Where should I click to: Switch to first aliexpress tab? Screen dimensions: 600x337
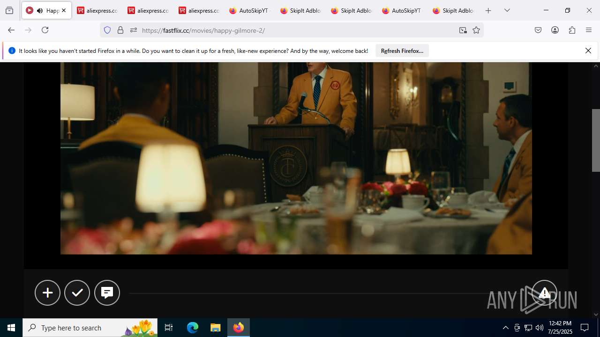point(97,10)
